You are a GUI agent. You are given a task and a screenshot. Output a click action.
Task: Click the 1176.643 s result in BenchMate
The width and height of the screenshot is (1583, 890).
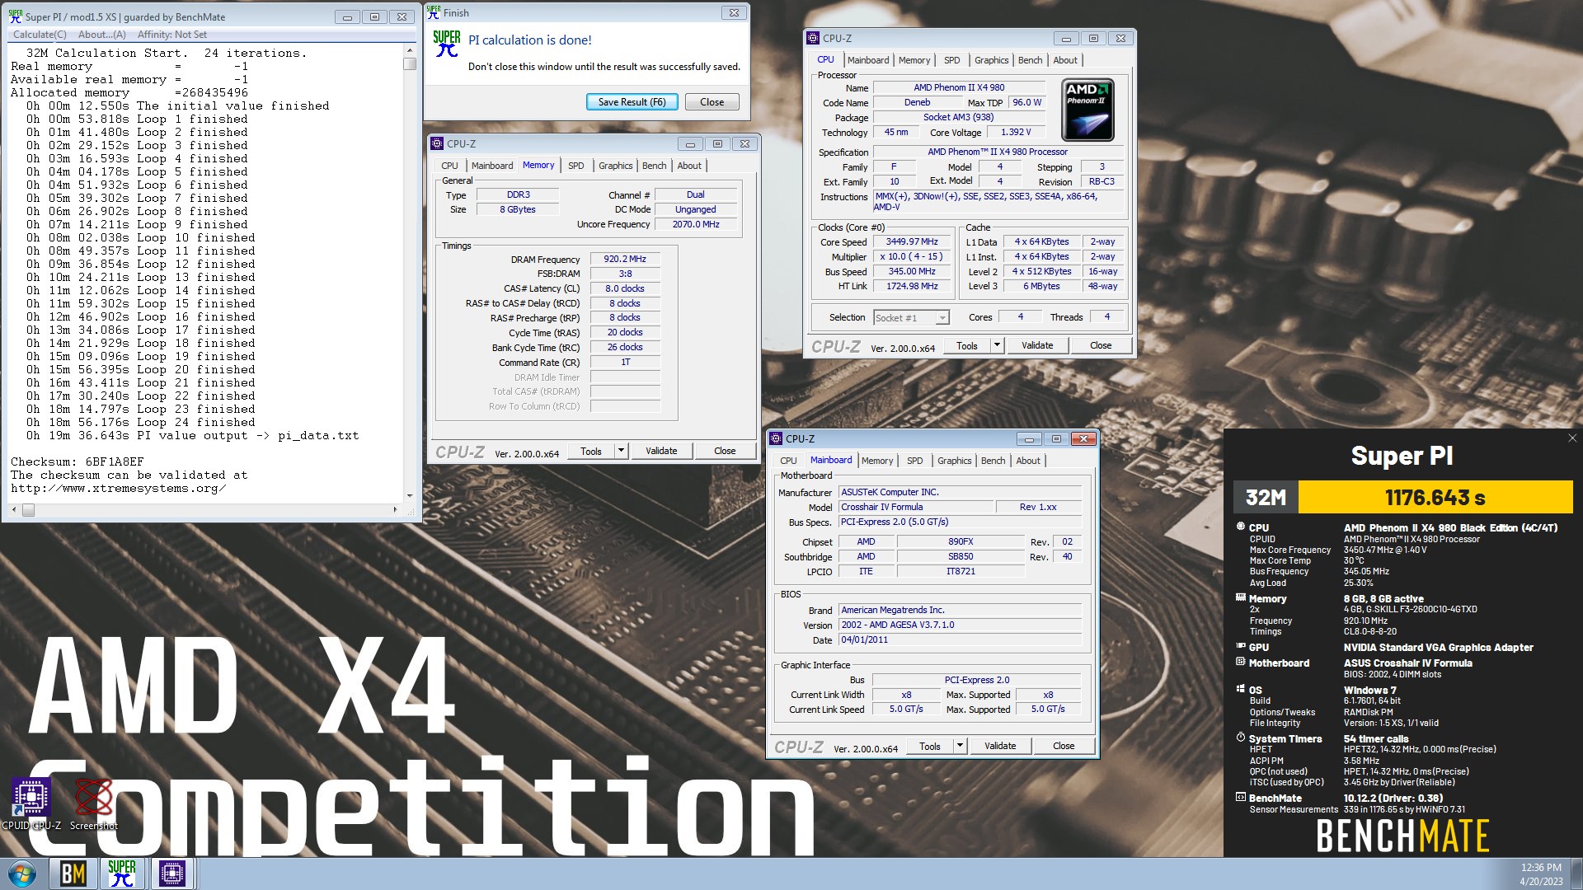click(x=1435, y=498)
